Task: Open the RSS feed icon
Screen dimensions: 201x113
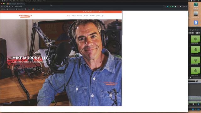Action: point(91,12)
